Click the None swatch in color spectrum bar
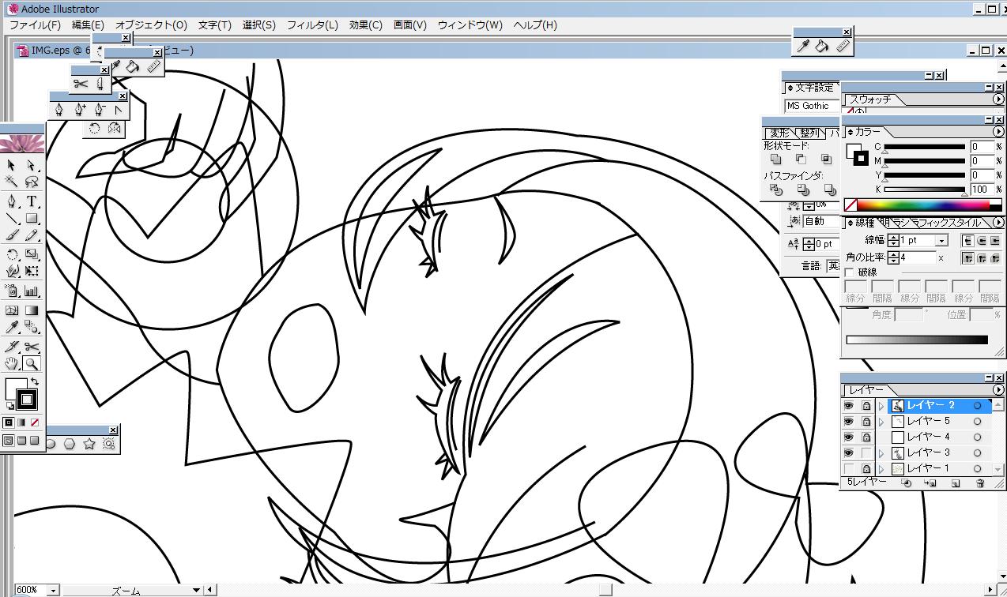The width and height of the screenshot is (1007, 597). pos(850,205)
